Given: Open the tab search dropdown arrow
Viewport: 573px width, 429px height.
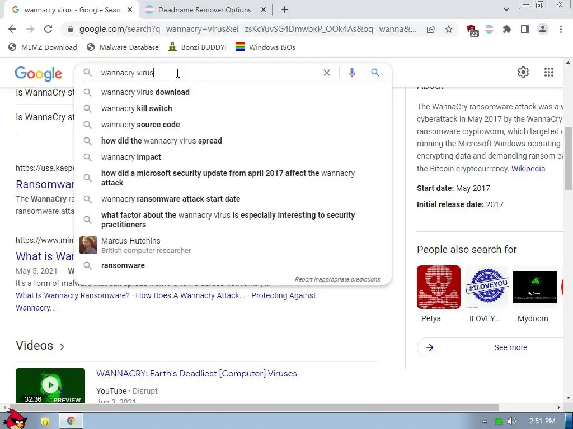Looking at the screenshot, I should [506, 10].
